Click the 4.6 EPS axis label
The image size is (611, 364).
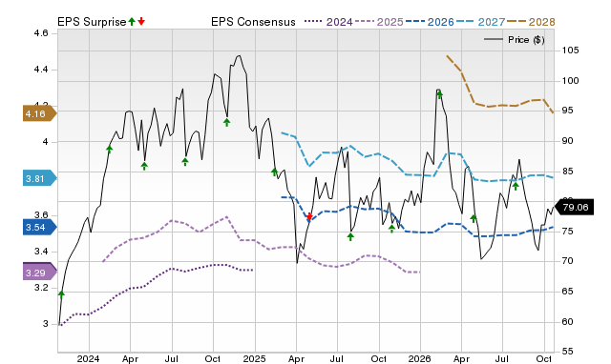[41, 33]
